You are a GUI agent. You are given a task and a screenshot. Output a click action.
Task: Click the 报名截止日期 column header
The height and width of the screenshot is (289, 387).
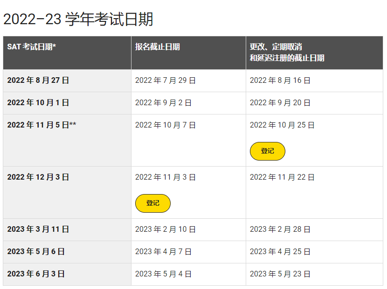click(158, 47)
